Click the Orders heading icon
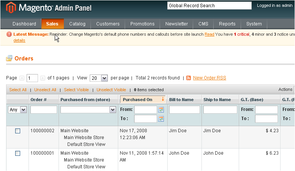 [x=9, y=59]
